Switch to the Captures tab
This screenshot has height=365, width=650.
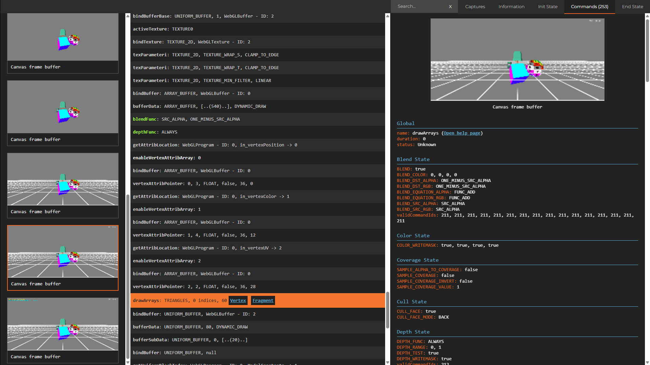tap(475, 6)
